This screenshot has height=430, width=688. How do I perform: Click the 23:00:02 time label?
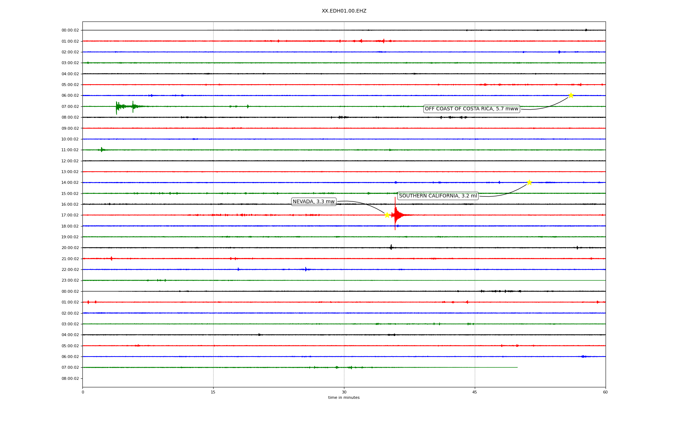pyautogui.click(x=70, y=281)
